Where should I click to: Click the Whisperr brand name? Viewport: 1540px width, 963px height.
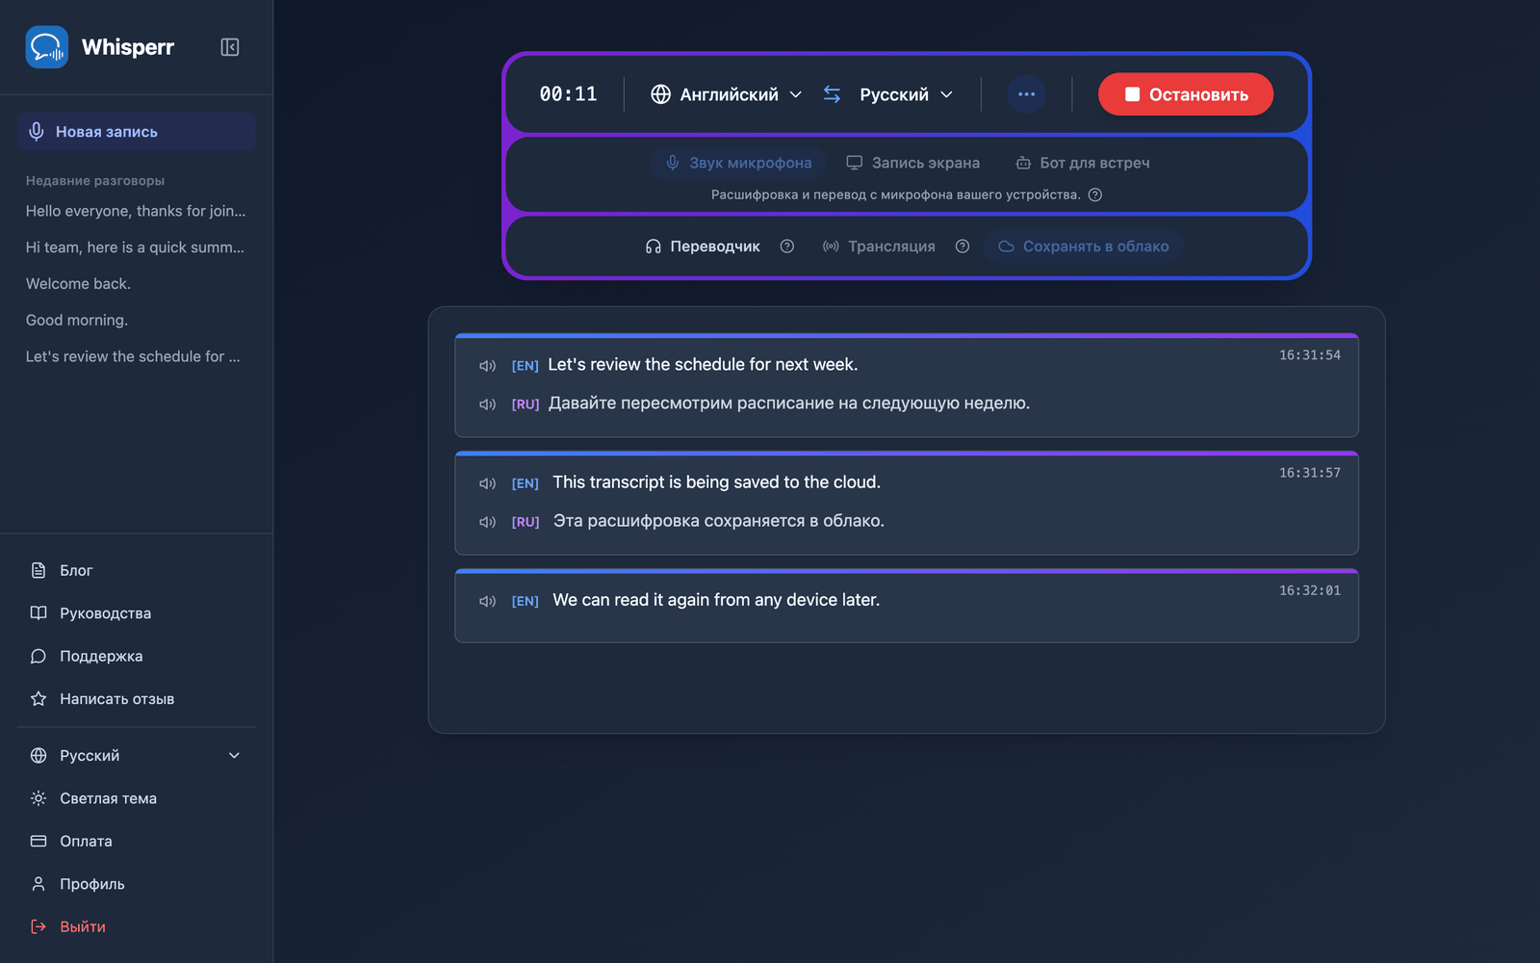[128, 47]
